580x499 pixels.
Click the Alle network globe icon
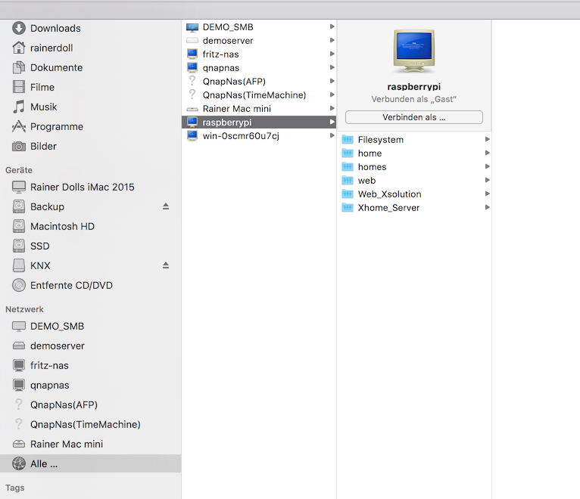19,463
